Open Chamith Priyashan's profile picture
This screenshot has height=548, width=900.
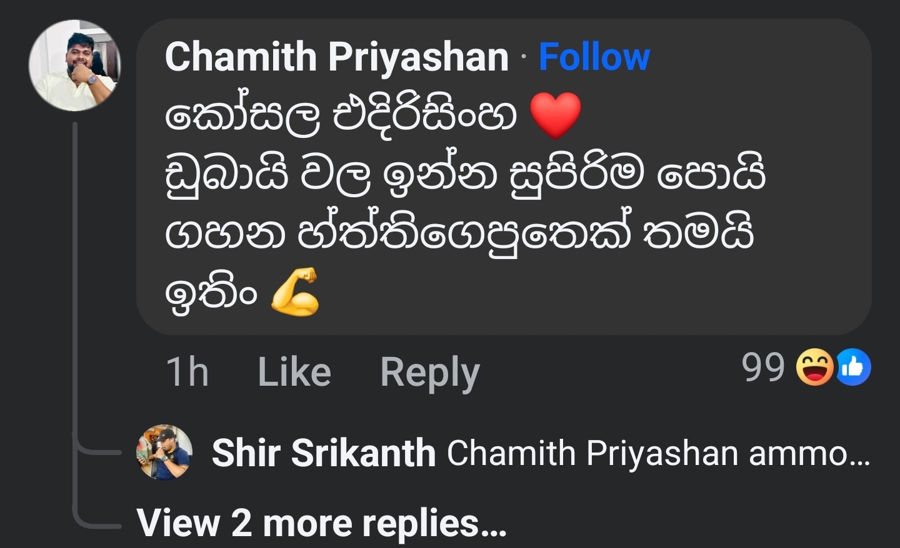[x=74, y=66]
